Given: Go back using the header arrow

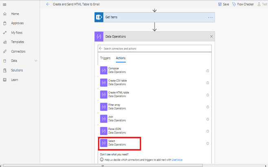Looking at the screenshot, I should point(48,4).
